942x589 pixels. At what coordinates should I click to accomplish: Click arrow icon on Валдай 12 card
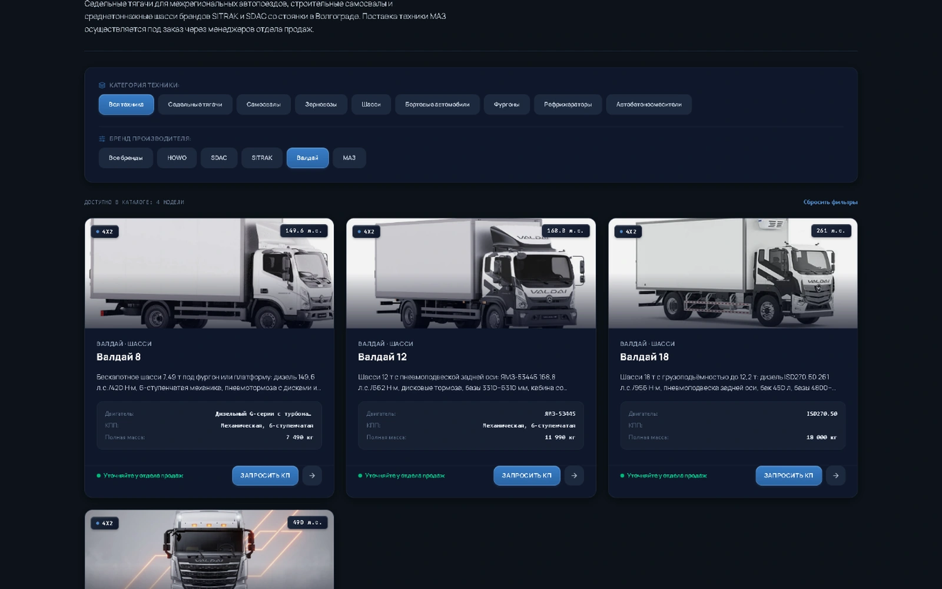coord(574,475)
